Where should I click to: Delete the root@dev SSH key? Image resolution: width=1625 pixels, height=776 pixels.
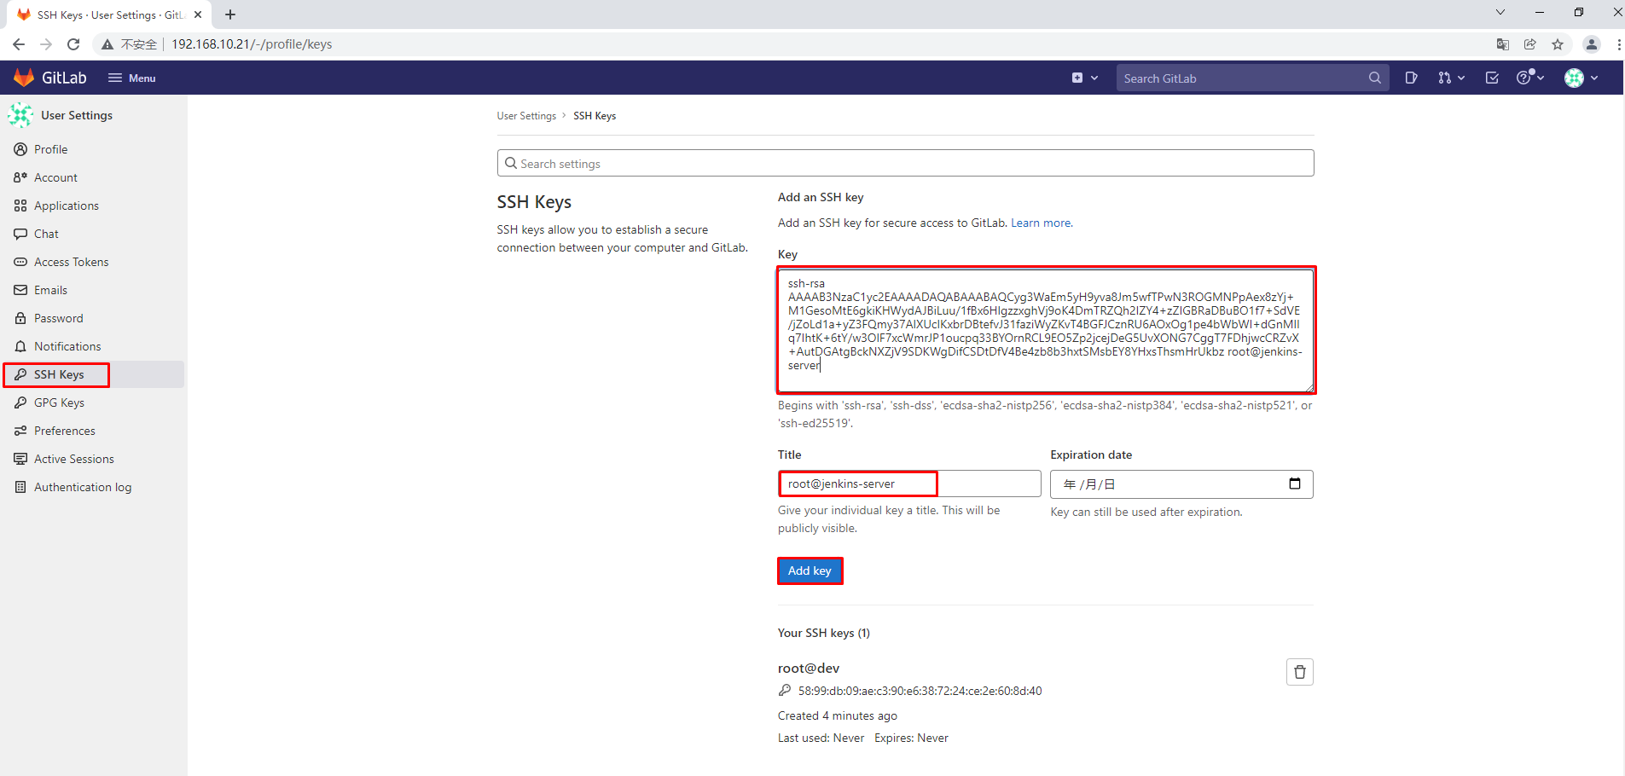pos(1299,672)
